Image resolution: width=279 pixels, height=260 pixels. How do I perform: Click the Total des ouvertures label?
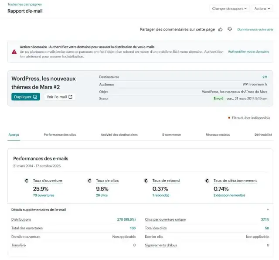[x=27, y=228]
